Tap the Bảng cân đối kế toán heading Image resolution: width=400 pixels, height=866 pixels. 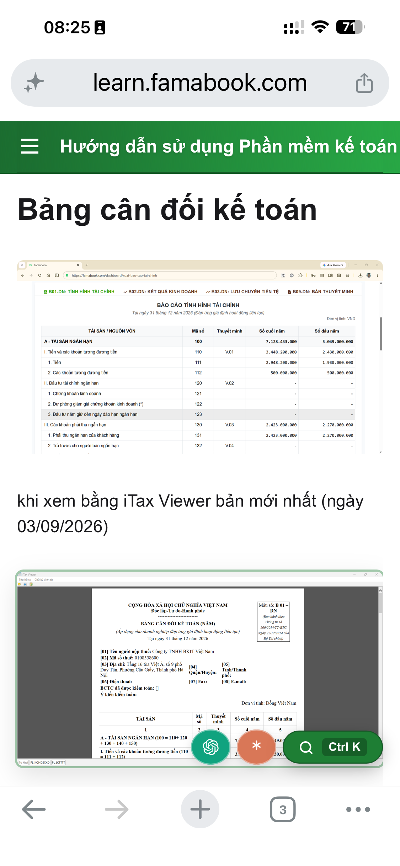tap(167, 210)
